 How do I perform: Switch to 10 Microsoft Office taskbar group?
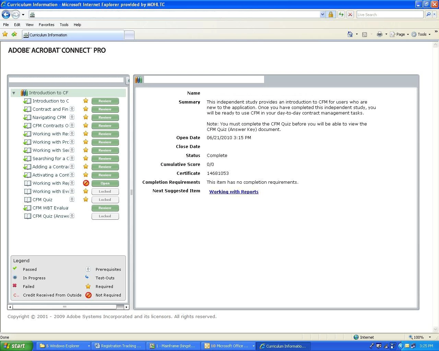pos(229,346)
